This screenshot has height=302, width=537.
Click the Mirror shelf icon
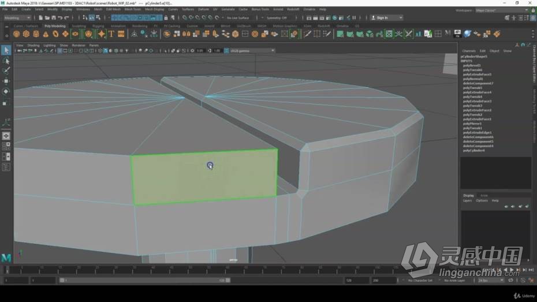point(187,34)
